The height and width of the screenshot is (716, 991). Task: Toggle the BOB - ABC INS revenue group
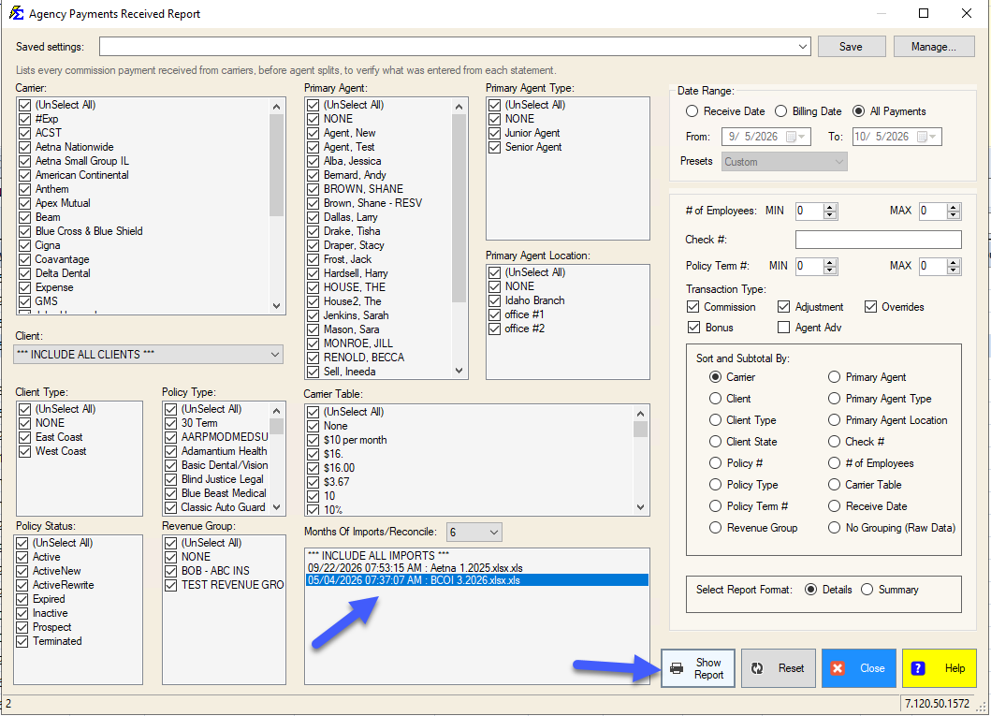coord(170,571)
